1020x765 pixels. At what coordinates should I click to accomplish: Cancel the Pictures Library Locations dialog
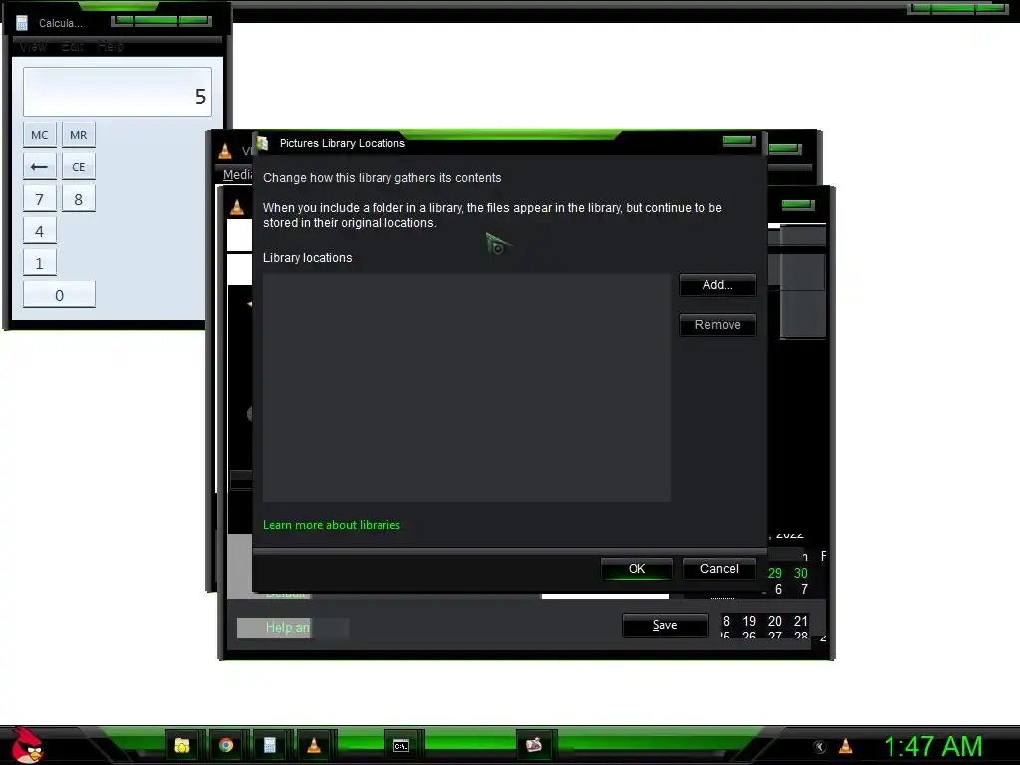pyautogui.click(x=719, y=569)
